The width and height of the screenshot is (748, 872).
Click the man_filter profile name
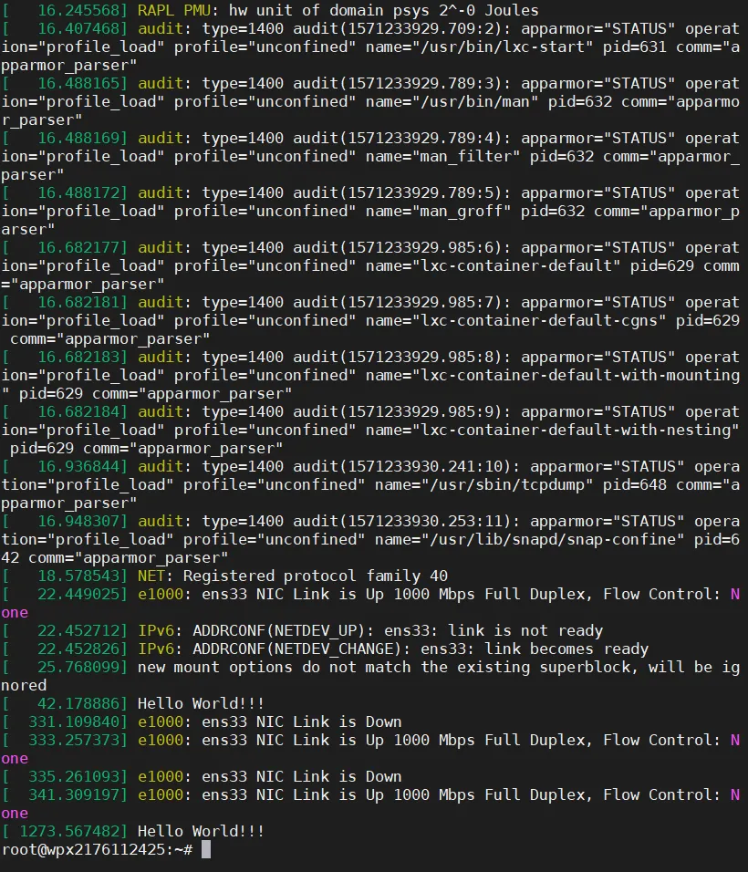(465, 157)
